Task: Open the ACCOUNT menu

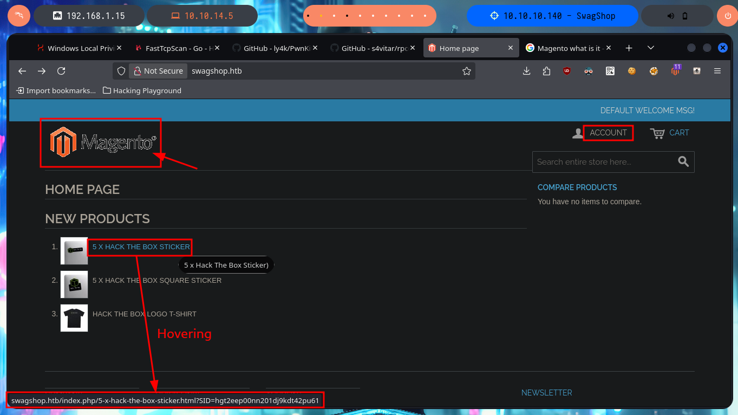Action: [608, 133]
